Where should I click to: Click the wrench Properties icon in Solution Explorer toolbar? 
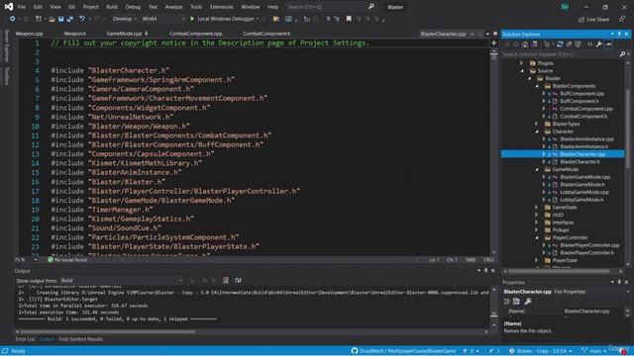coord(599,44)
